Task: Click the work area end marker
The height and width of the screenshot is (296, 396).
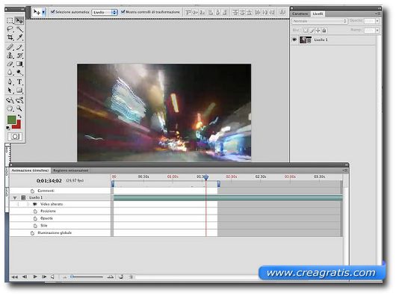Action: pos(219,184)
